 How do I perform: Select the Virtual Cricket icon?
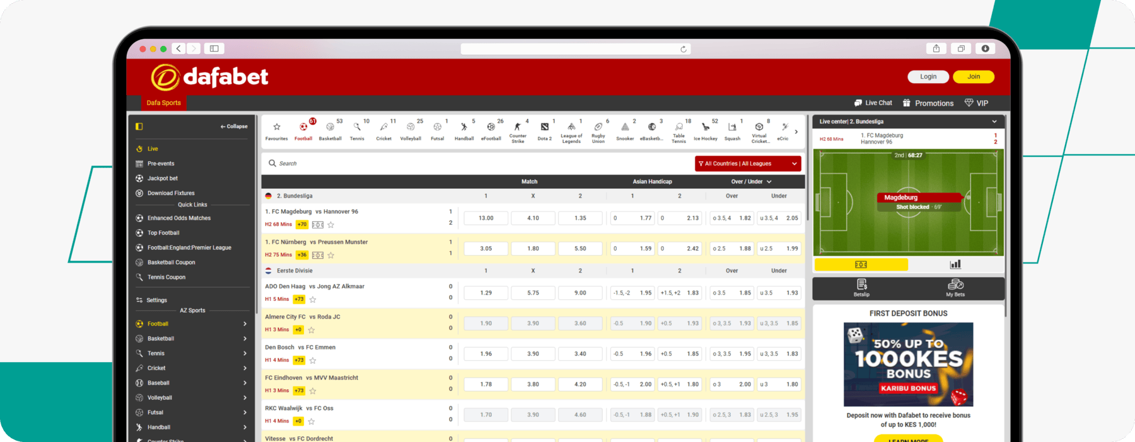(x=759, y=132)
